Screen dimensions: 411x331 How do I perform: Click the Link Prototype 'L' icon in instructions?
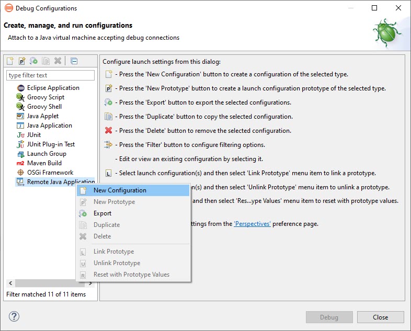coord(109,173)
